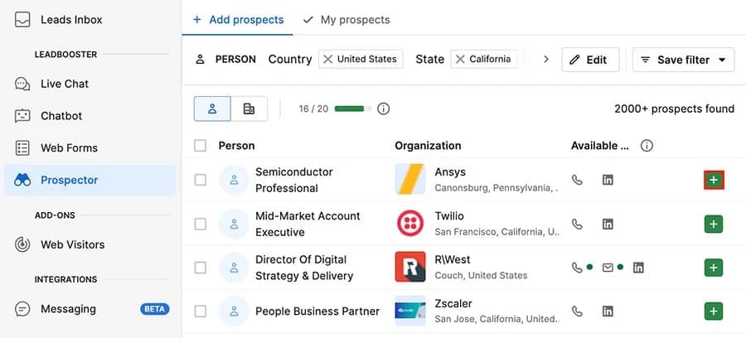
Task: Click phone icon in Ansys row
Action: (578, 180)
